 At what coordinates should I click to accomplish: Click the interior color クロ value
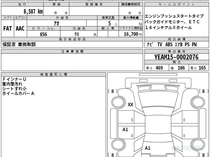click(76, 34)
